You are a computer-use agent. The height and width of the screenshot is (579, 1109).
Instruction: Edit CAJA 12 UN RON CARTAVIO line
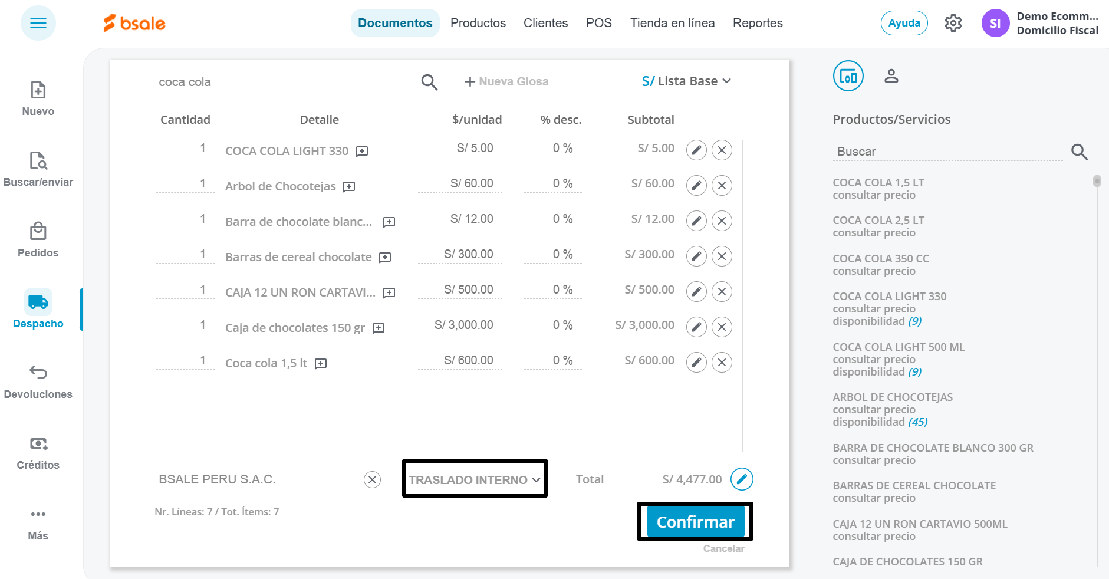(696, 291)
